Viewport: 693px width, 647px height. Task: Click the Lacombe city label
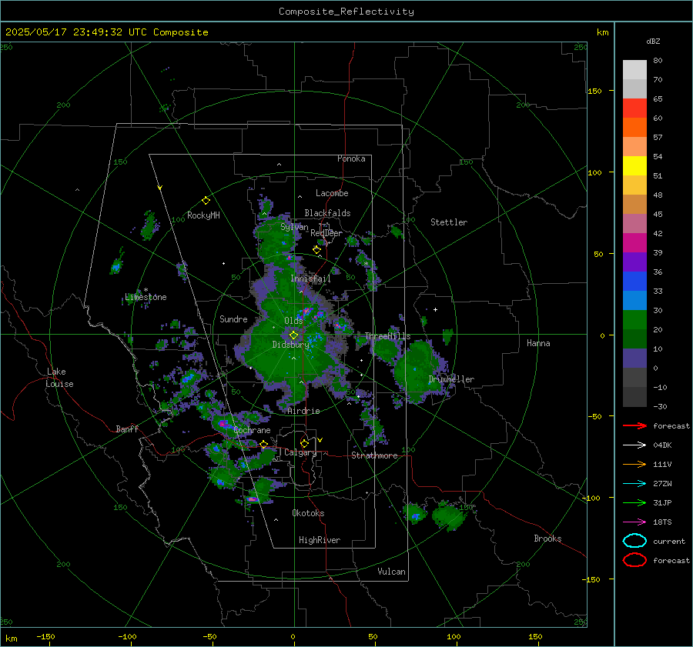[332, 193]
